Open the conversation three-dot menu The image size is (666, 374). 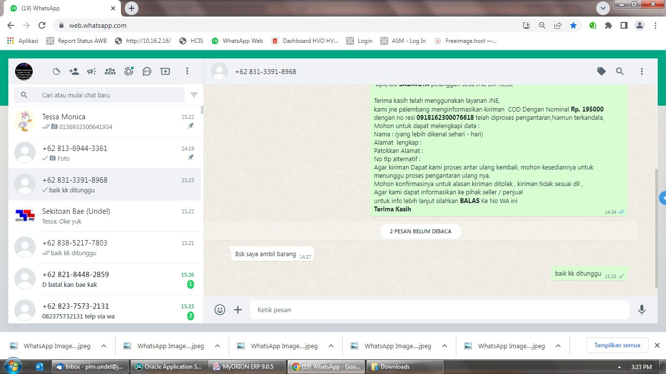(642, 72)
